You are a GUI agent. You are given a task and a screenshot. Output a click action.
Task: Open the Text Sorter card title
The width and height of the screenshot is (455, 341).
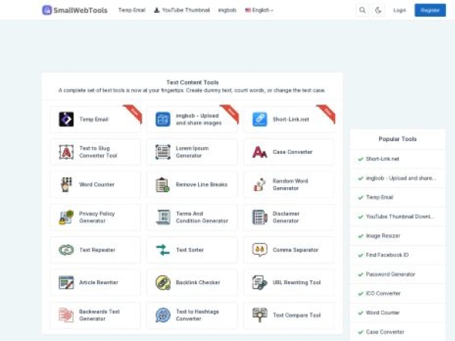(x=190, y=249)
